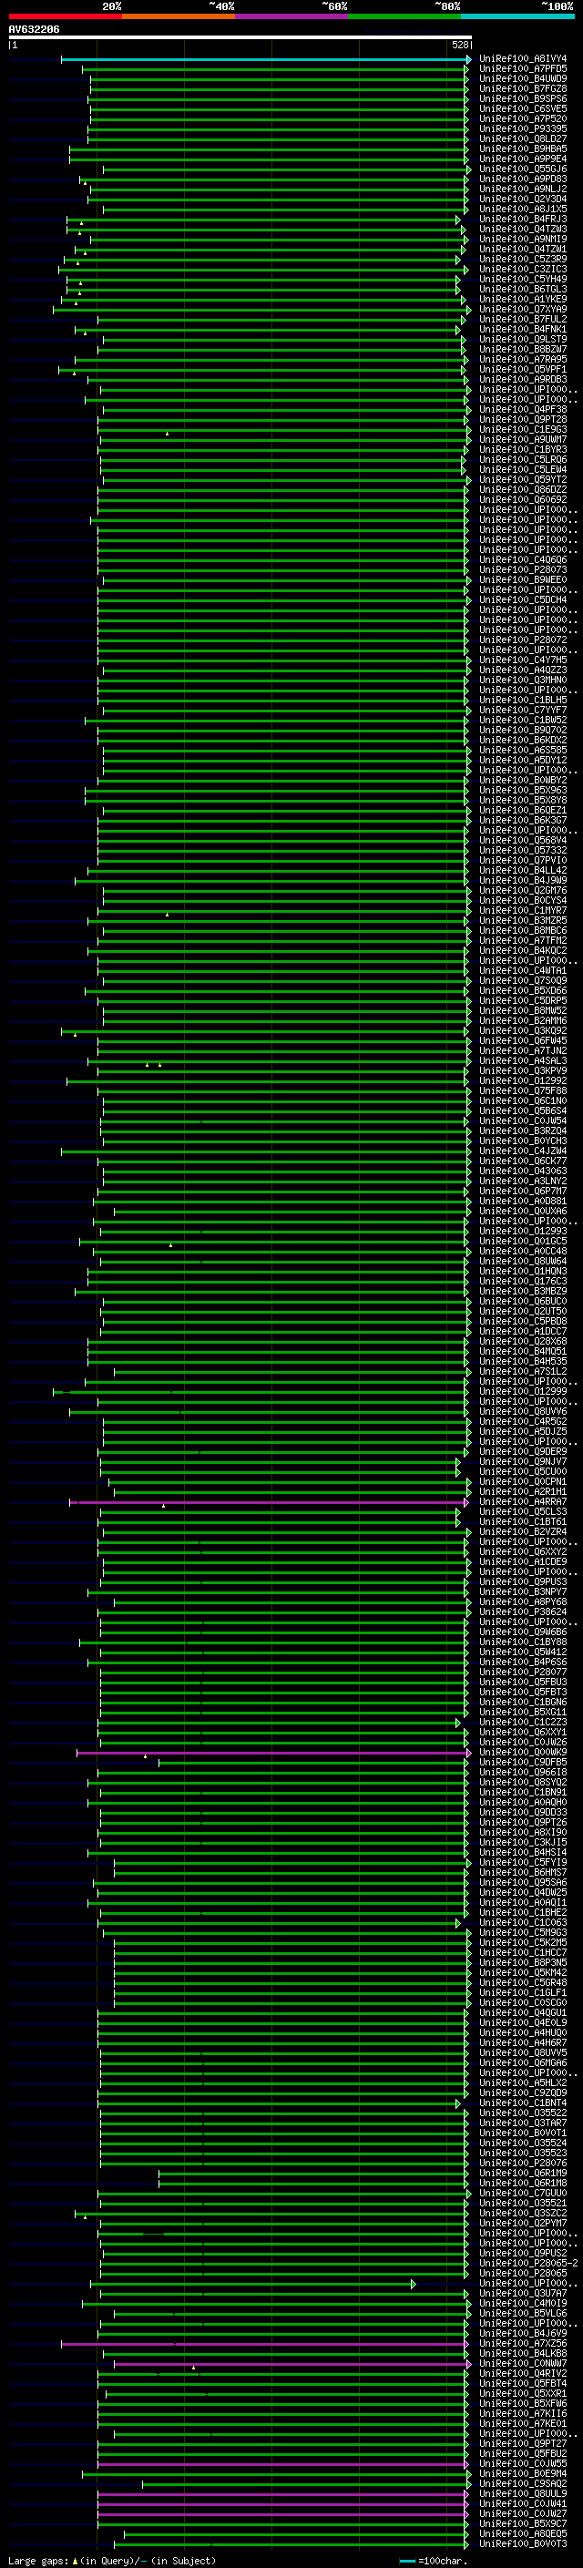
Task: Open hit UniRef100_Q00WK9
Action: [523, 1753]
